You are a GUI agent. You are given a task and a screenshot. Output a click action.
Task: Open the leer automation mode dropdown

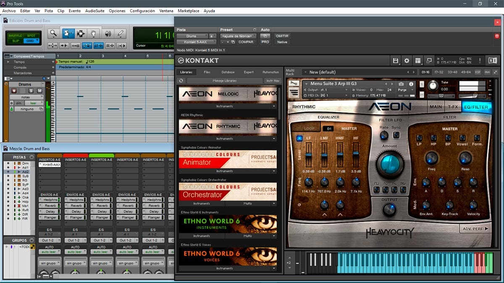(x=34, y=103)
